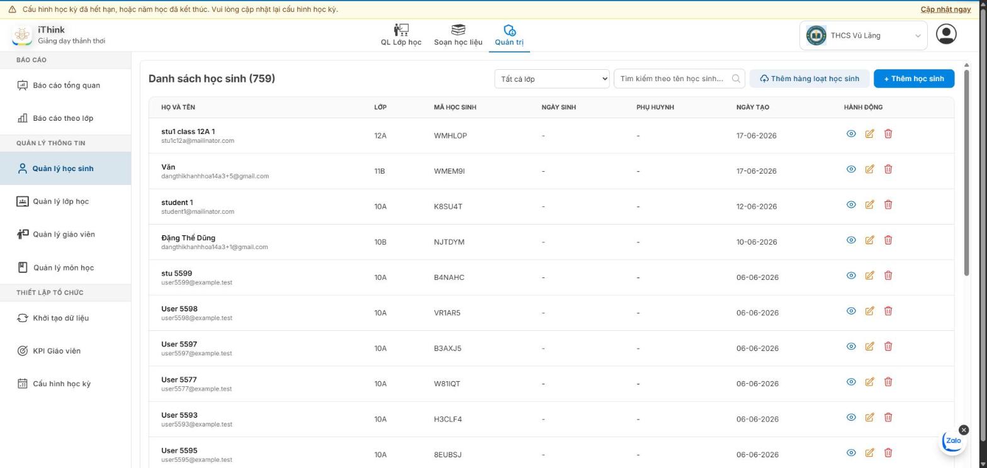Image resolution: width=987 pixels, height=468 pixels.
Task: View details of student stu1 class 12A 1
Action: tap(851, 134)
